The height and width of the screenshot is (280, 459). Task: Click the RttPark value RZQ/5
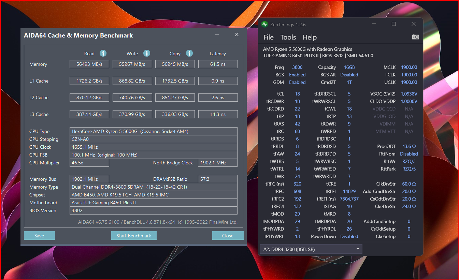tap(409, 169)
